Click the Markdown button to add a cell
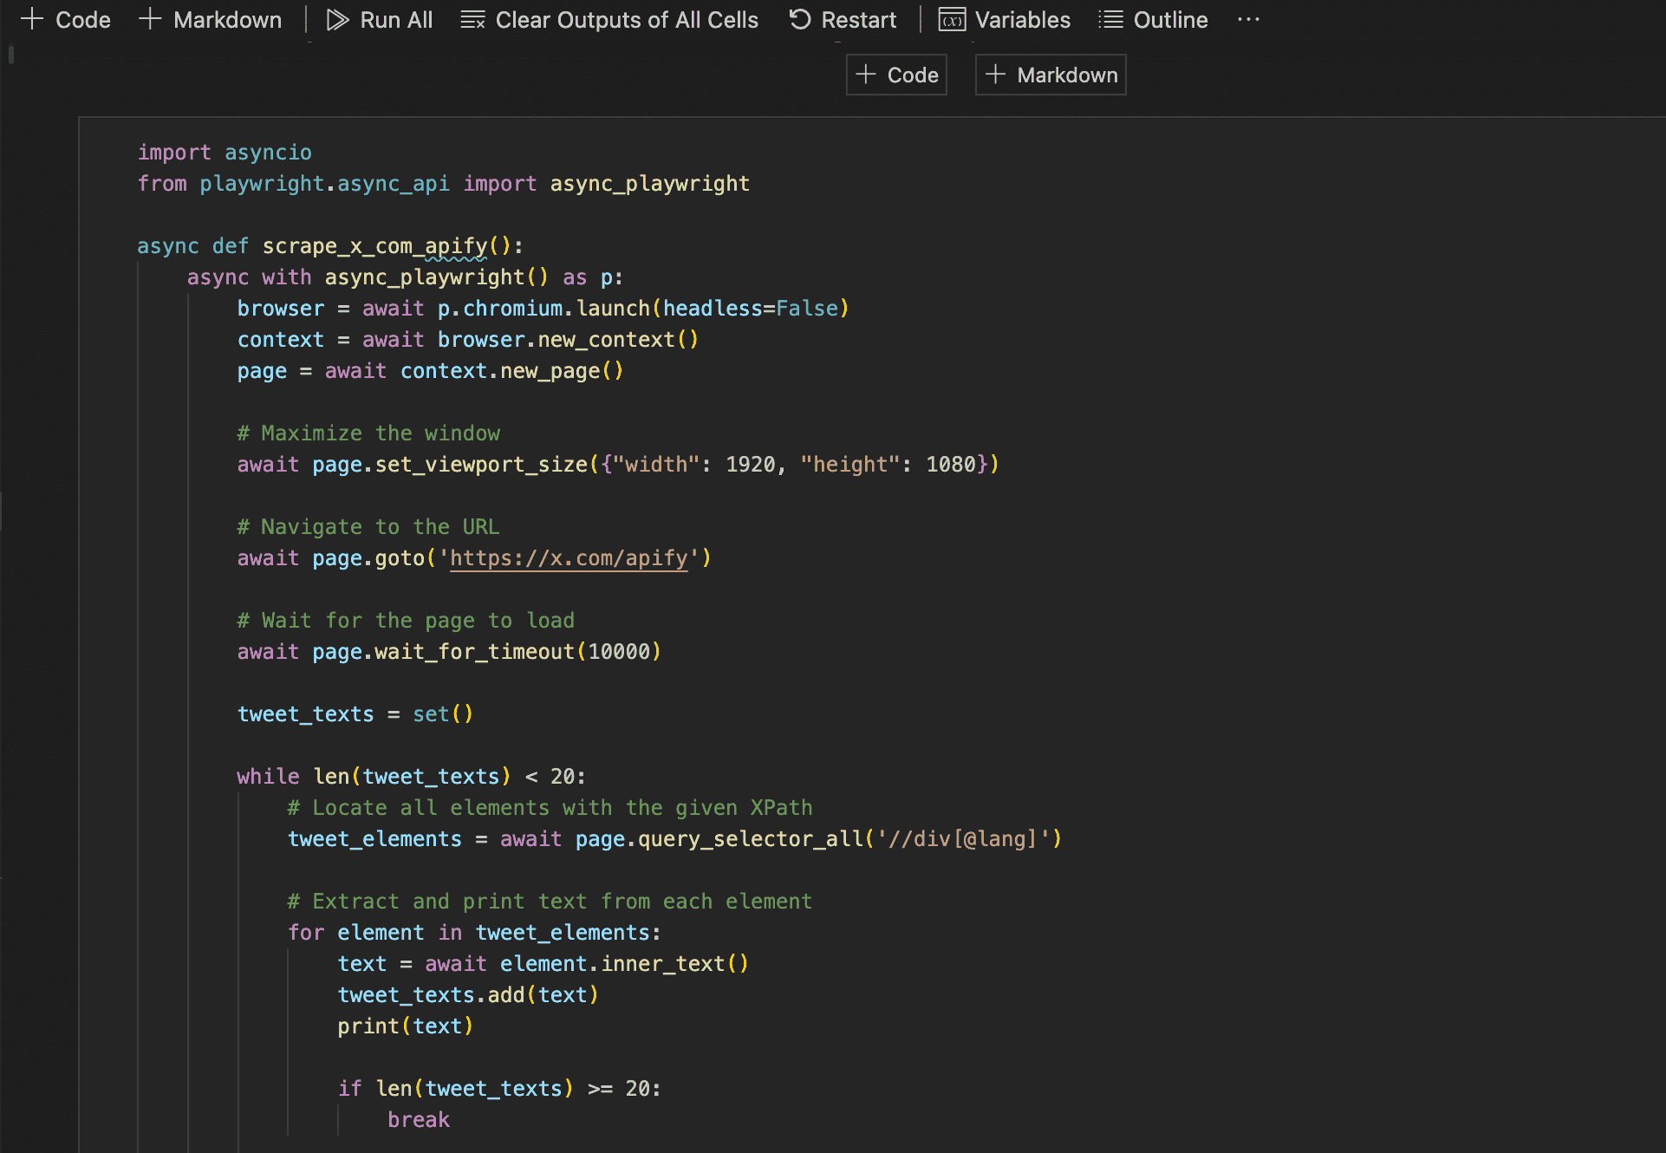This screenshot has height=1153, width=1666. coord(1050,75)
